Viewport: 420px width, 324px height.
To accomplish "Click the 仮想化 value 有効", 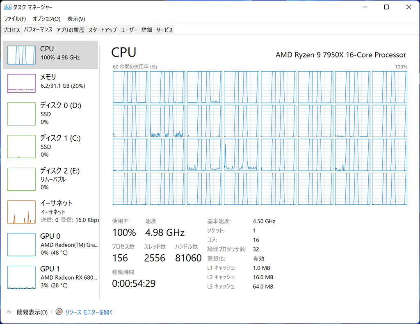I will point(258,258).
